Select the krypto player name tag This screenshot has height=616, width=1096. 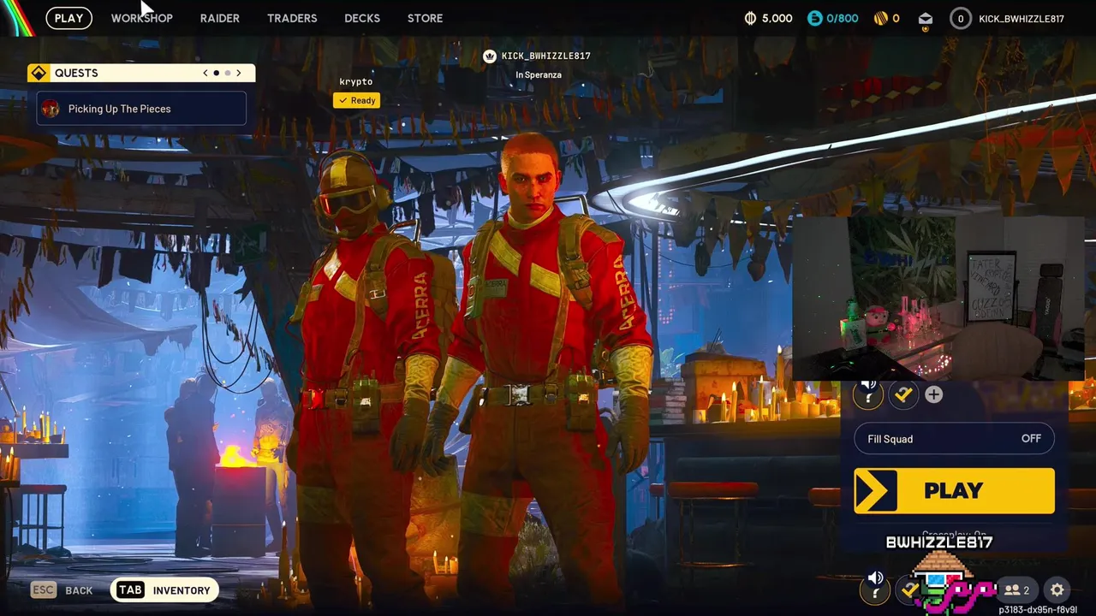[x=356, y=81]
